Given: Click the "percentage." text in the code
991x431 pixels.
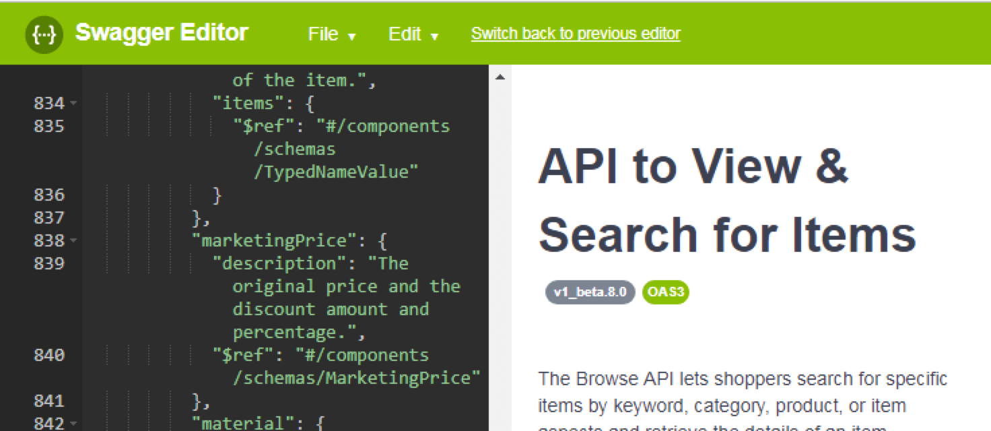Looking at the screenshot, I should (298, 333).
